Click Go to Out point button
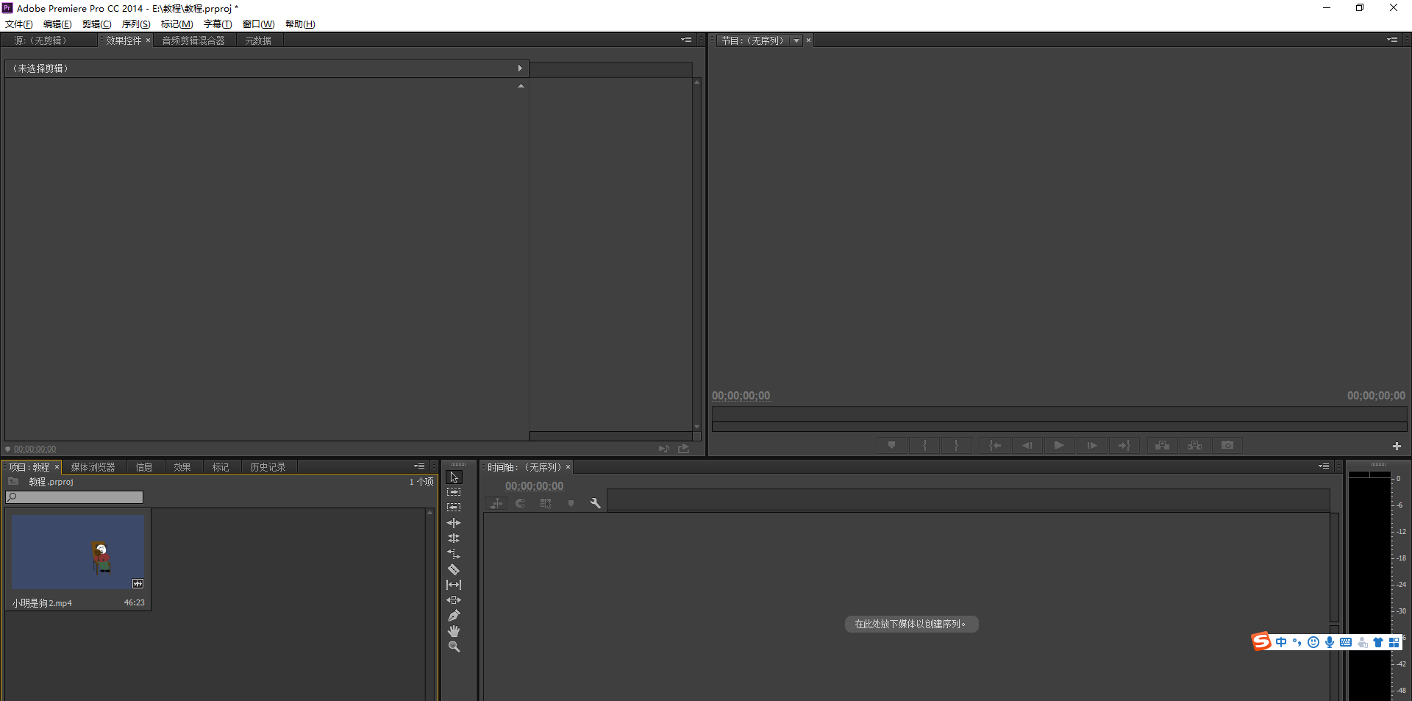The height and width of the screenshot is (701, 1412). pyautogui.click(x=1124, y=445)
